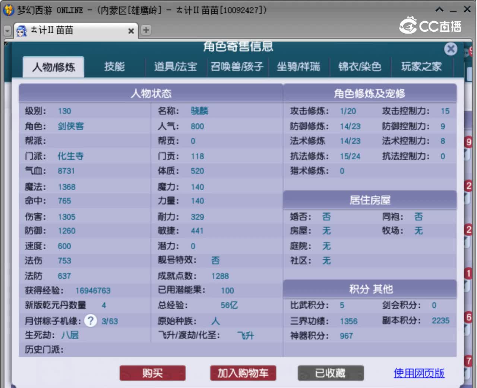Click the level value 130

(64, 111)
